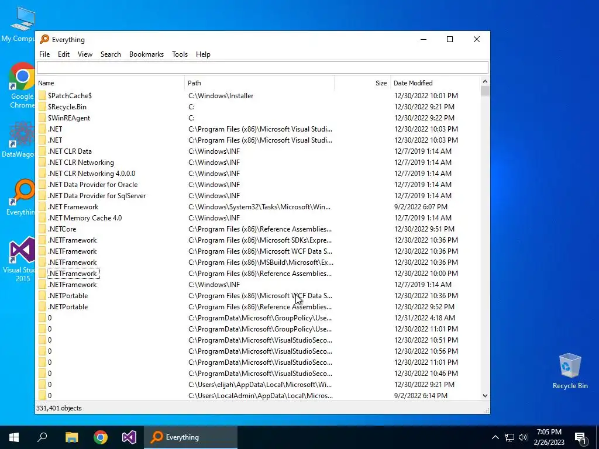Open the Bookmarks menu
The image size is (599, 449).
(146, 54)
